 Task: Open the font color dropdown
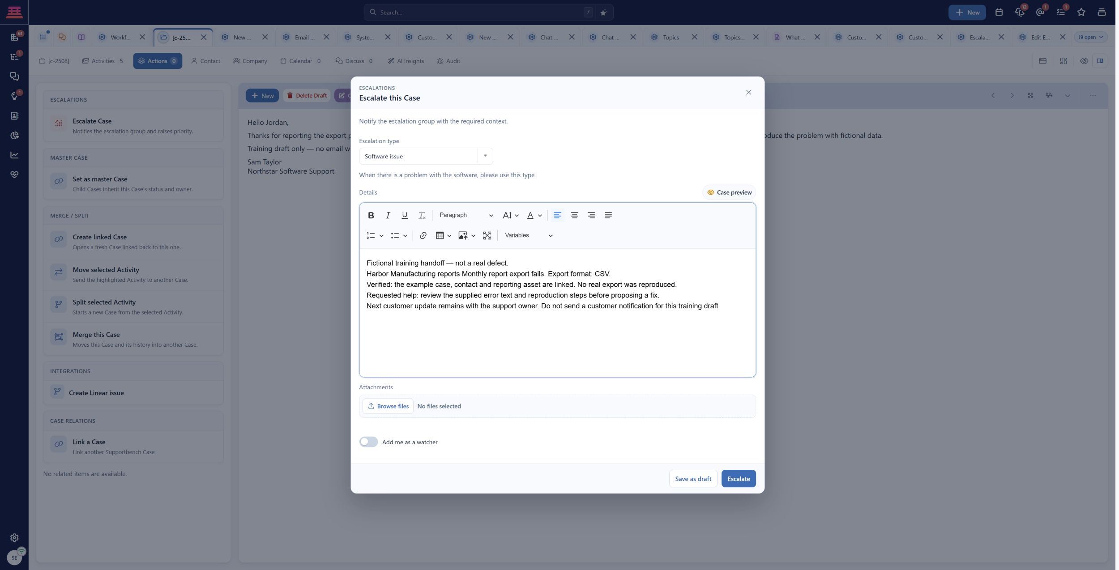tap(534, 215)
